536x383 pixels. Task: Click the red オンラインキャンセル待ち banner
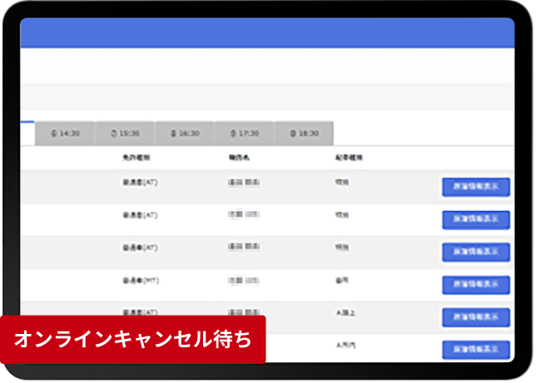[x=133, y=340]
